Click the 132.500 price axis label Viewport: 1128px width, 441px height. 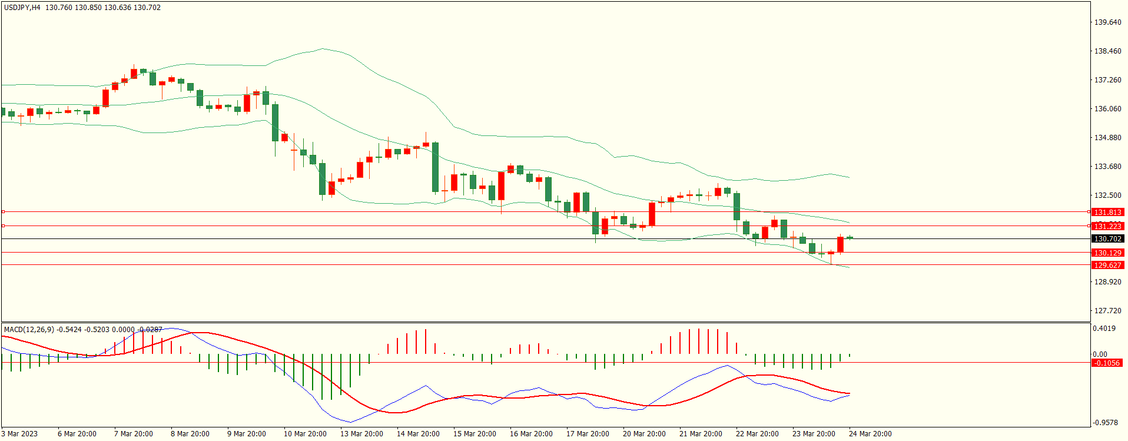tap(1107, 195)
